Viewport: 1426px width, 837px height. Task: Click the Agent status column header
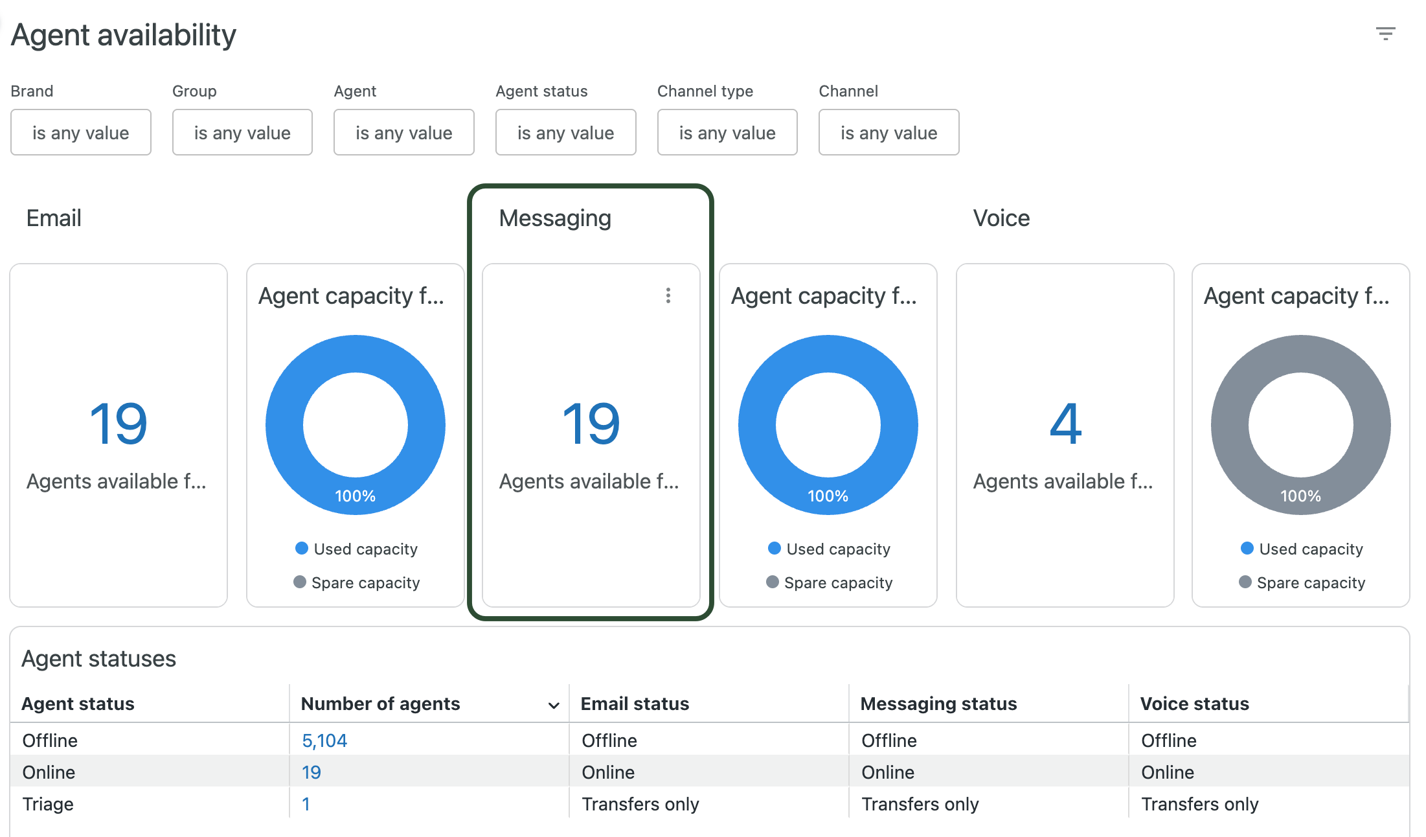point(78,704)
